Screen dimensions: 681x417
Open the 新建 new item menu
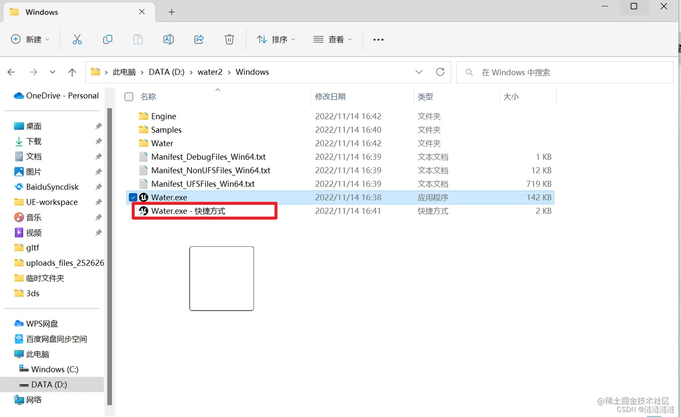pos(30,39)
